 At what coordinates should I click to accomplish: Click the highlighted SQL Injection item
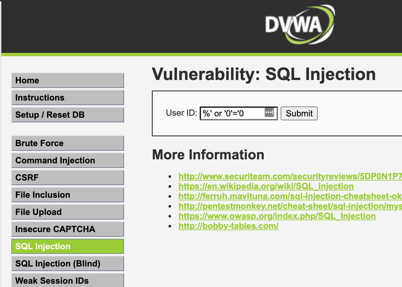[68, 246]
